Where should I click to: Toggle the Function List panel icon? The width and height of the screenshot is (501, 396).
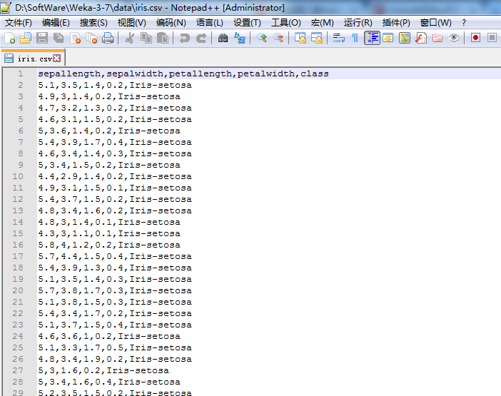(x=421, y=38)
